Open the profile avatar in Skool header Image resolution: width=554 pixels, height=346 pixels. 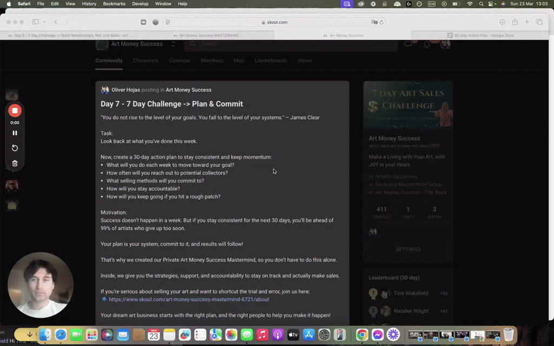point(445,44)
